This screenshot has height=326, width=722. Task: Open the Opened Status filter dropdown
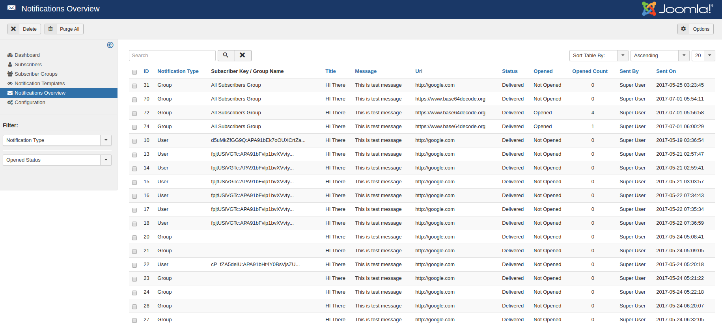[x=57, y=160]
